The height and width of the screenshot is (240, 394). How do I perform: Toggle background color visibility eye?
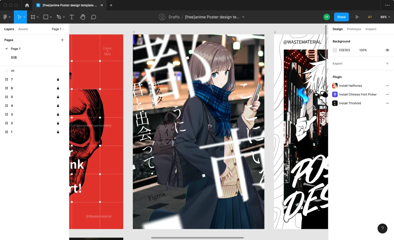(x=388, y=50)
